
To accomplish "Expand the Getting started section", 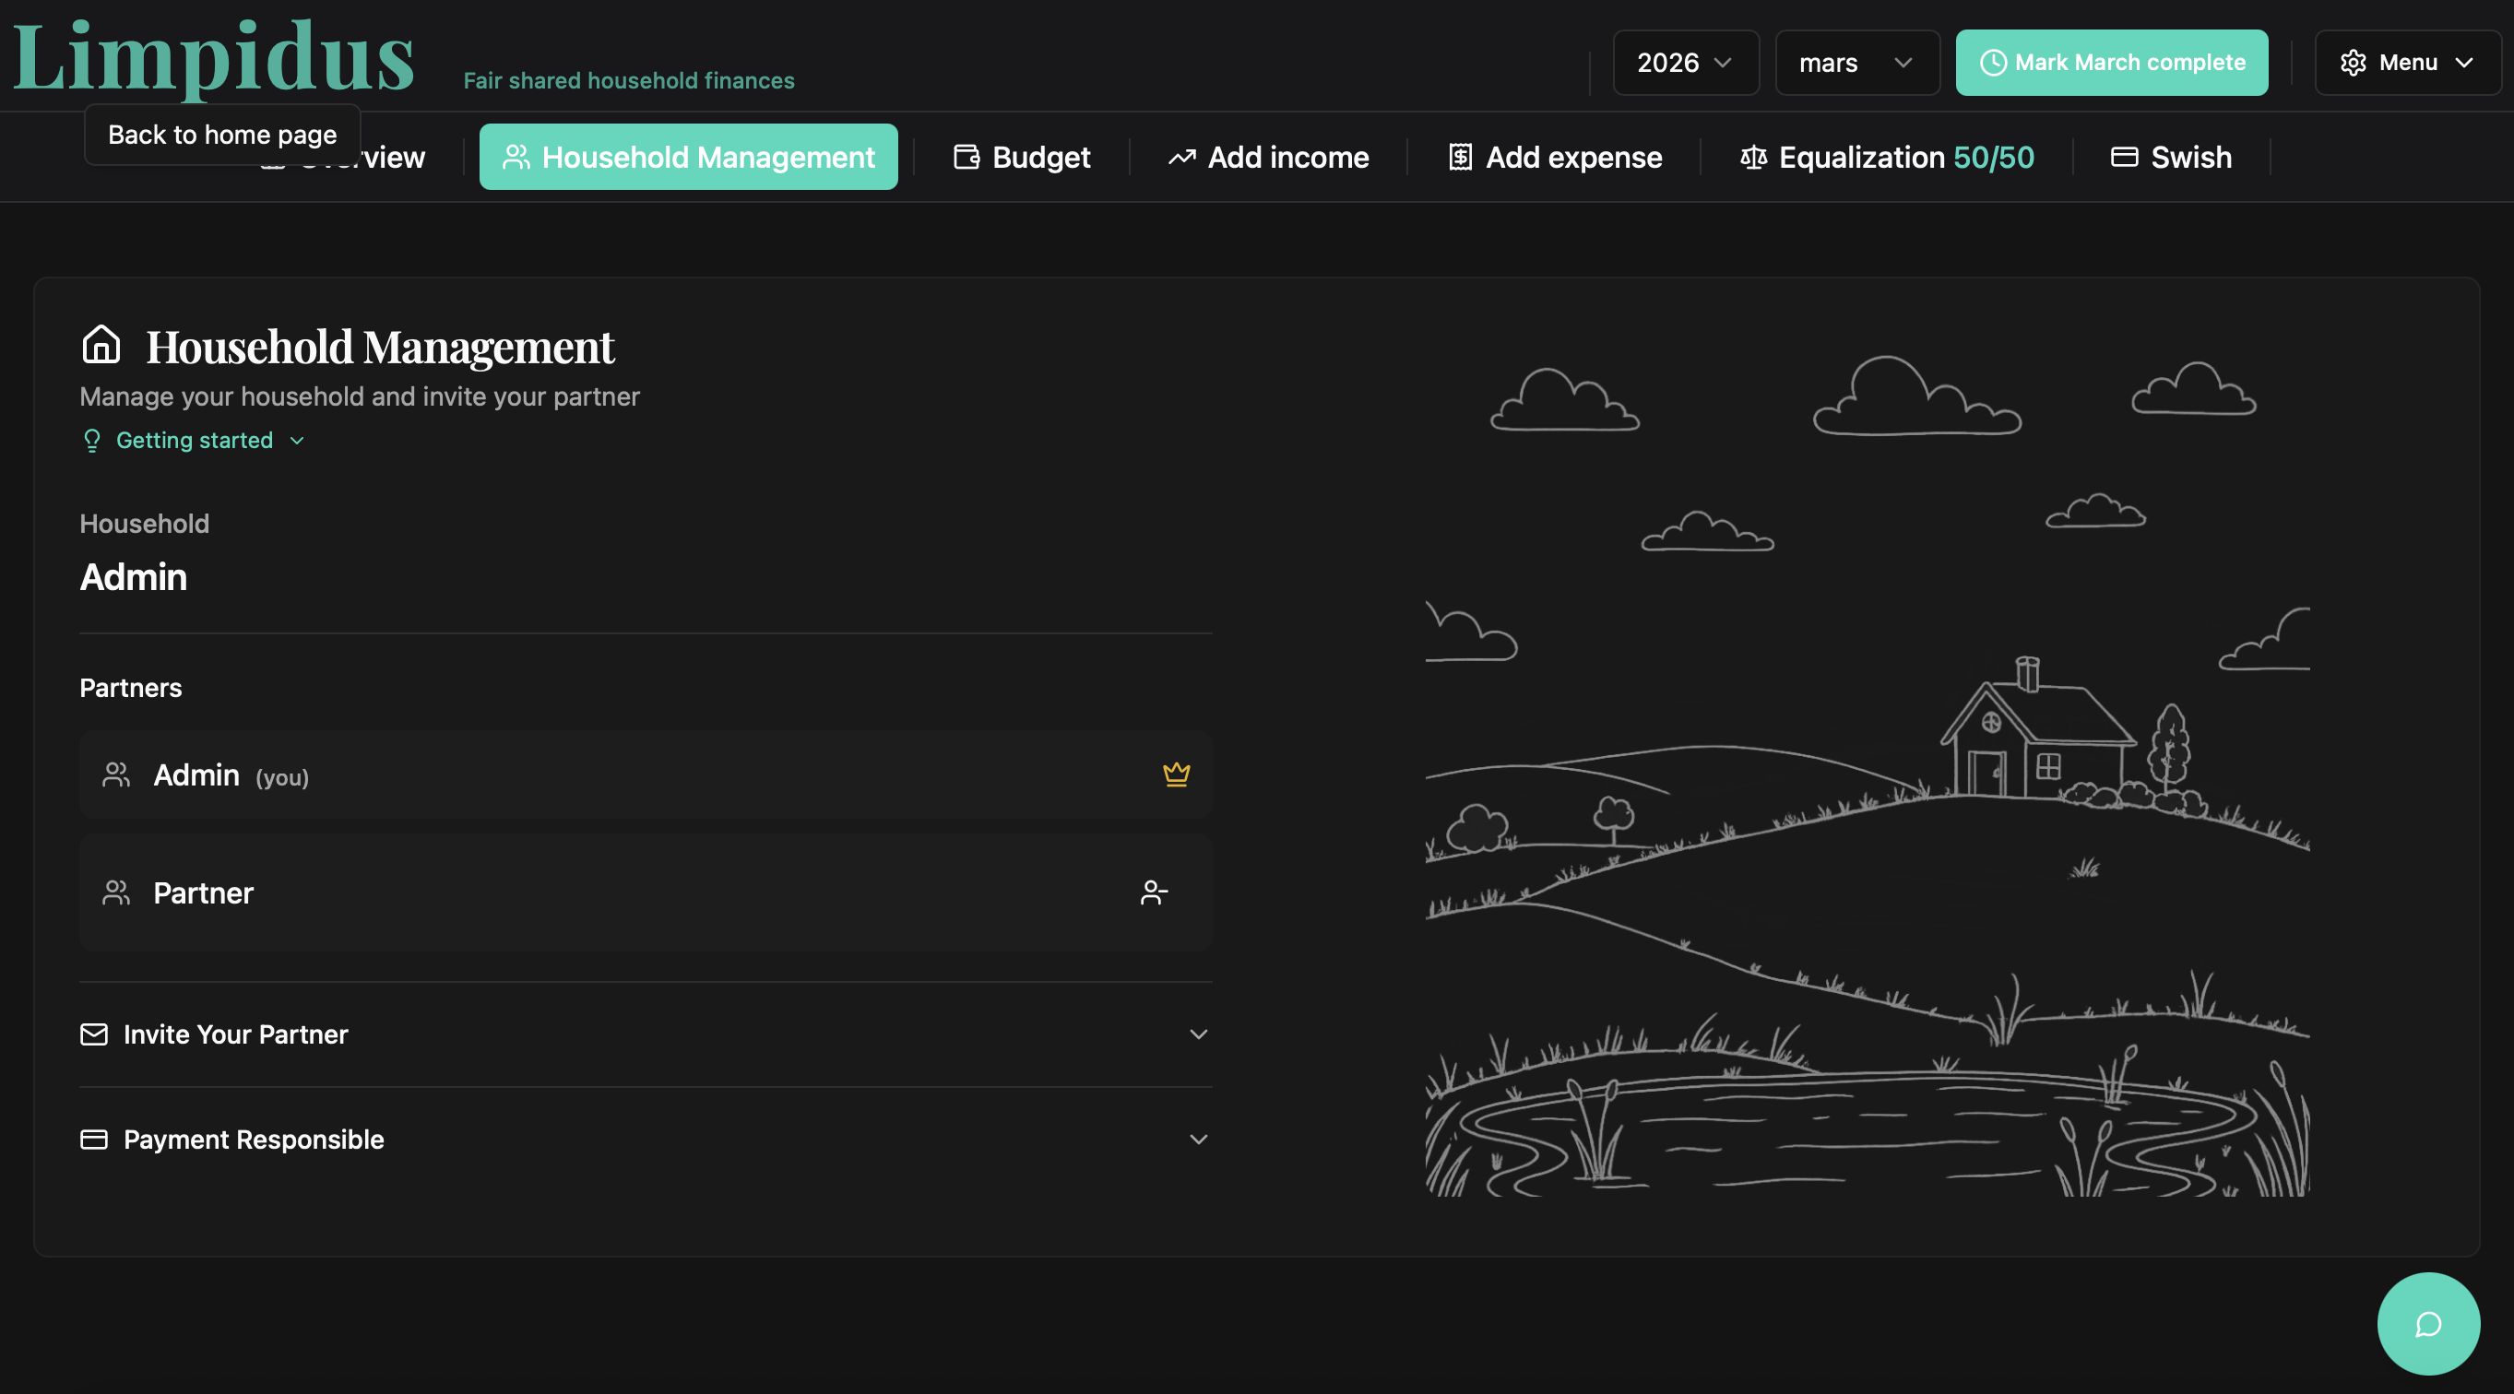I will tap(194, 440).
